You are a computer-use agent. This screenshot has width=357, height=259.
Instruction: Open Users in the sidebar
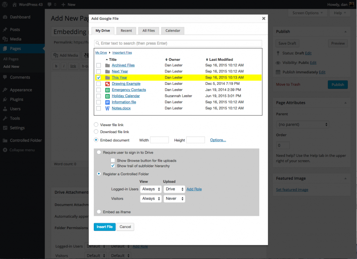click(x=15, y=109)
